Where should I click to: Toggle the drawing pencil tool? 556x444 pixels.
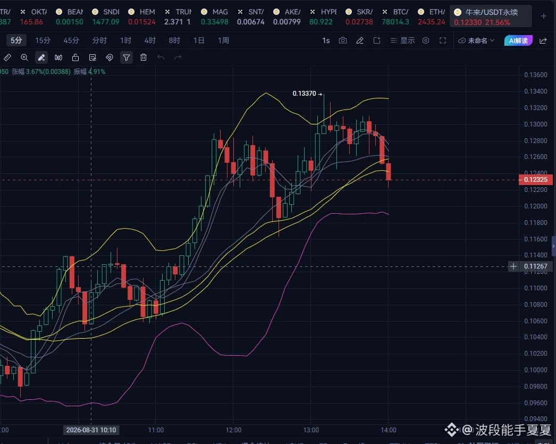click(41, 57)
